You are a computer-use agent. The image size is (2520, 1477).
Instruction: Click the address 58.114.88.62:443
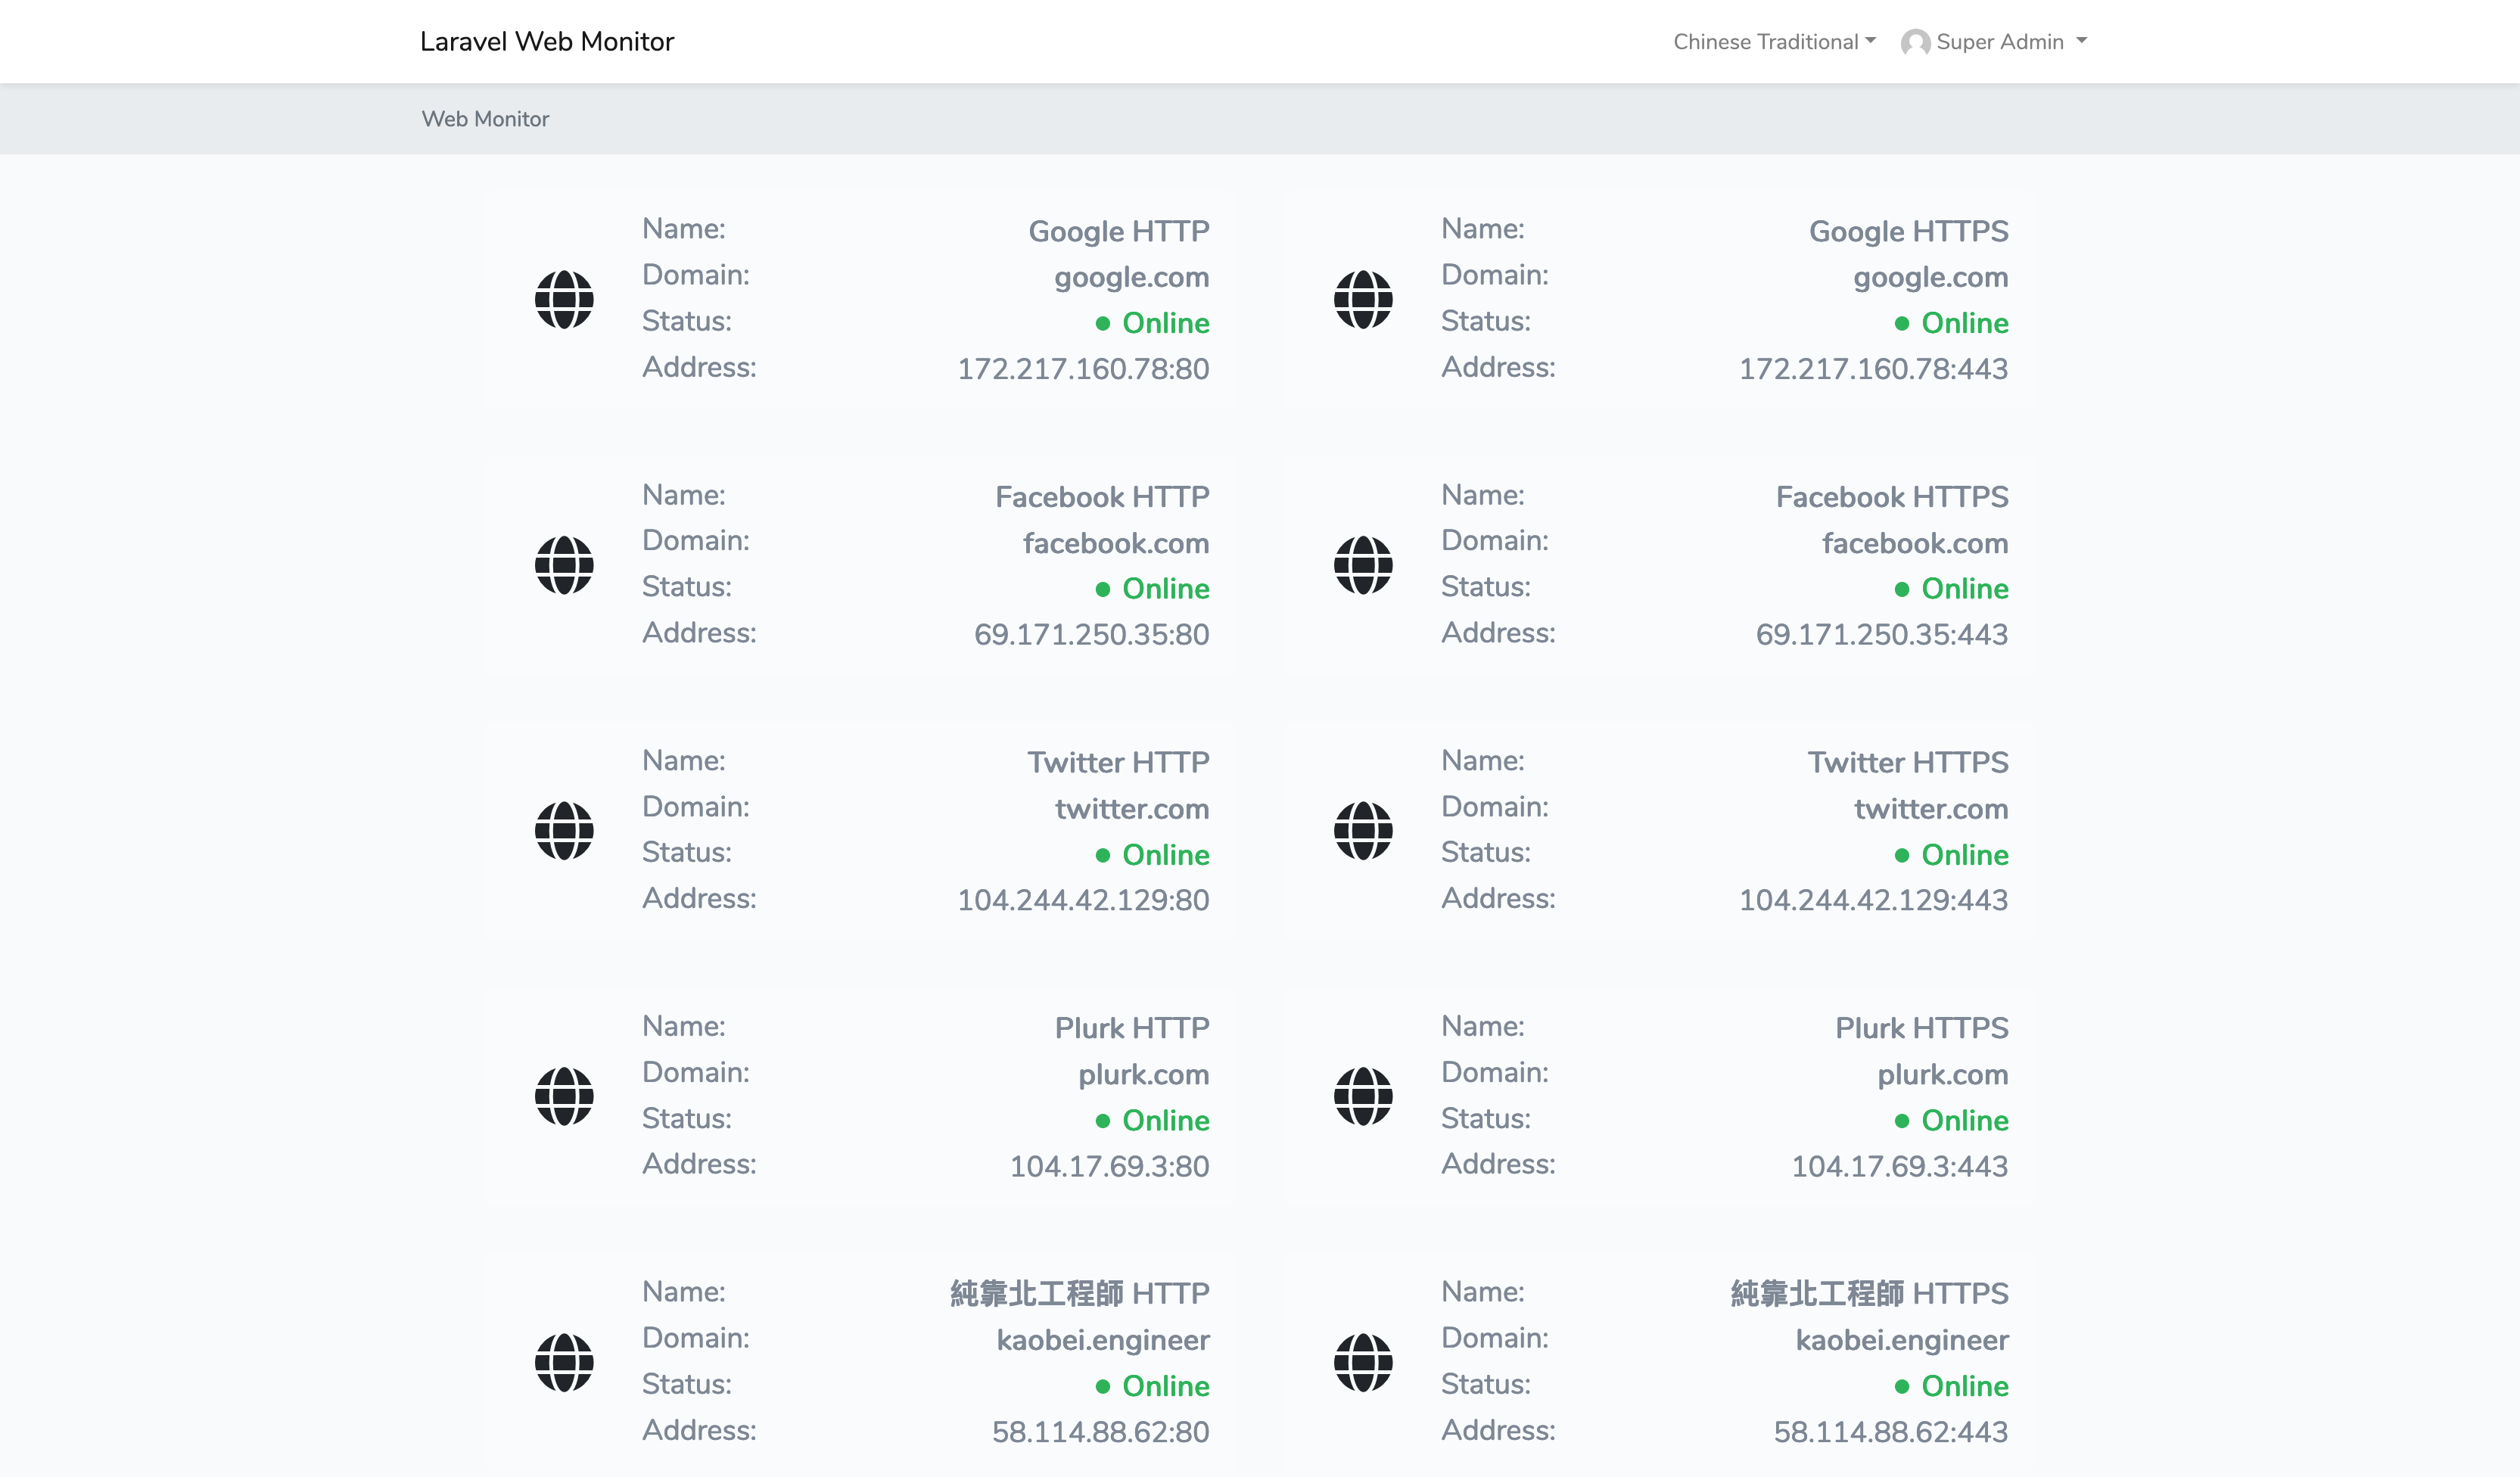pyautogui.click(x=1890, y=1432)
